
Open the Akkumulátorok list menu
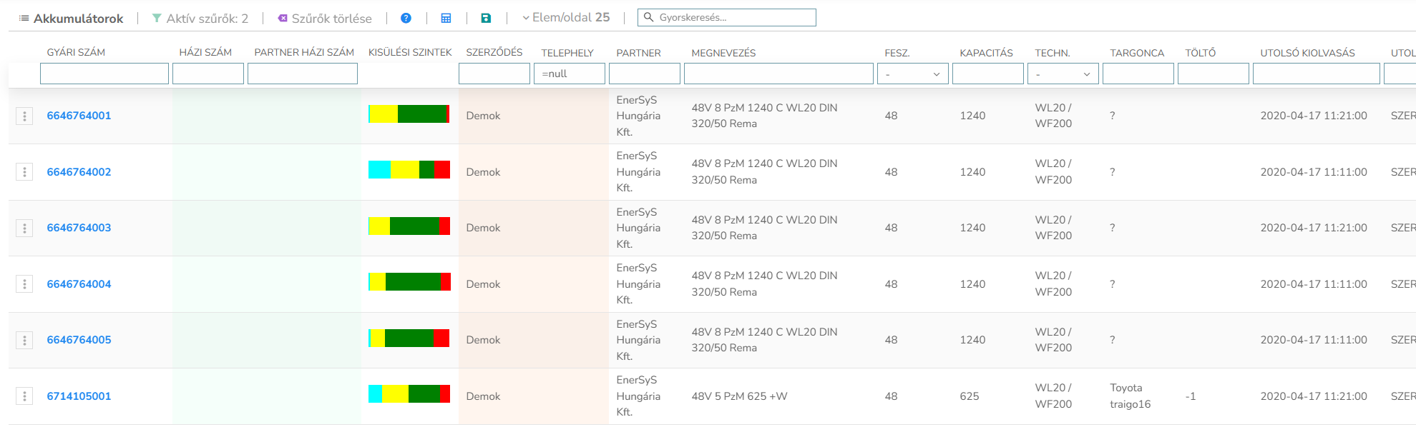24,19
